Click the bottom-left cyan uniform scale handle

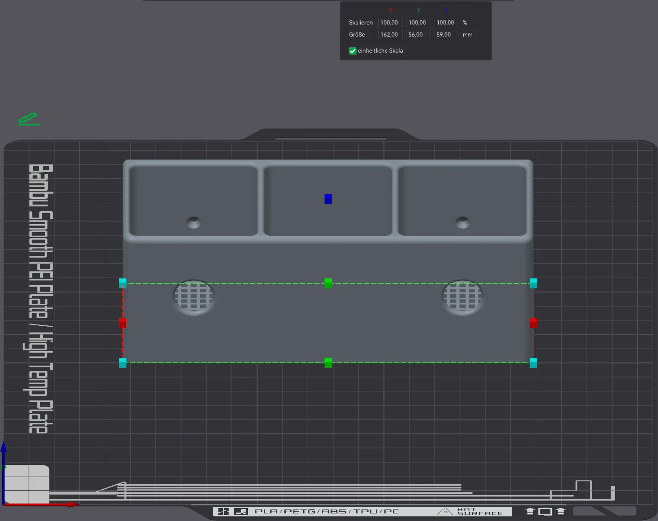tap(123, 363)
